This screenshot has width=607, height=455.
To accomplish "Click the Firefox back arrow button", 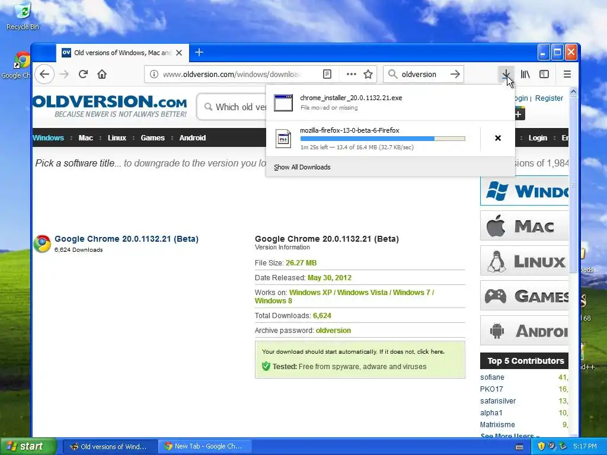I will 44,74.
